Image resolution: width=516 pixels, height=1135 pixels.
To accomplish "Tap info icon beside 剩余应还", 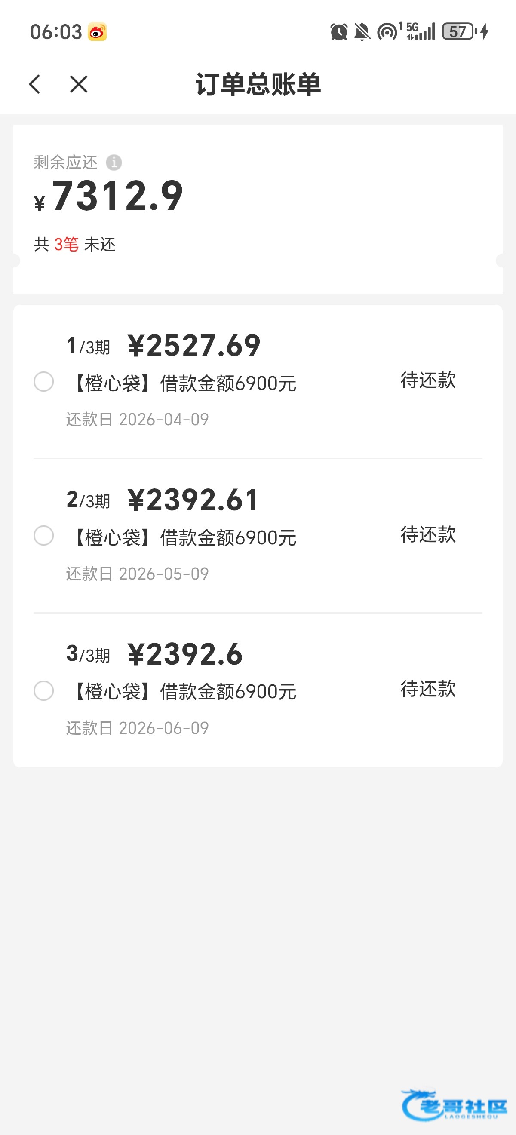I will (x=114, y=163).
